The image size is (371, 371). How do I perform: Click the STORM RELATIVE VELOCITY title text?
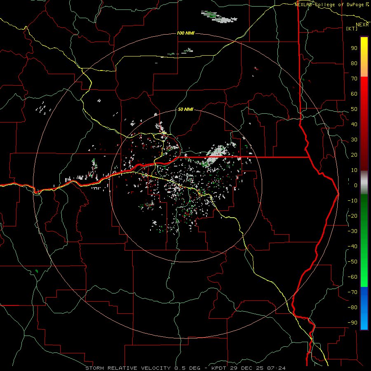coord(128,368)
